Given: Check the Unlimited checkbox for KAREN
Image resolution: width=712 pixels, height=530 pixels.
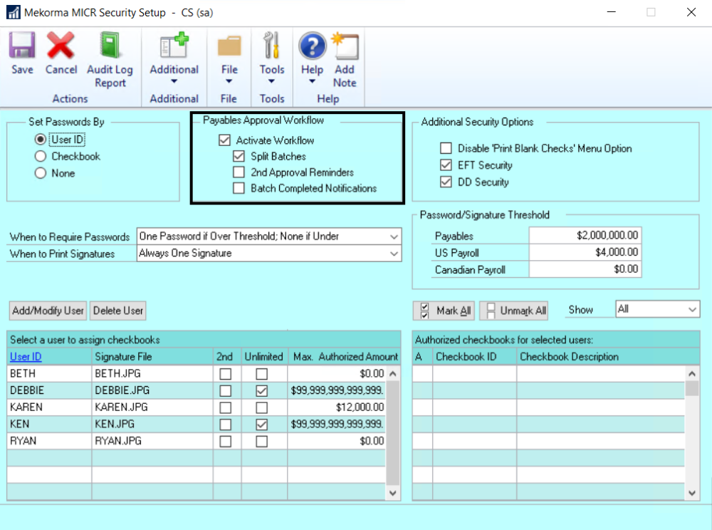Looking at the screenshot, I should 261,407.
